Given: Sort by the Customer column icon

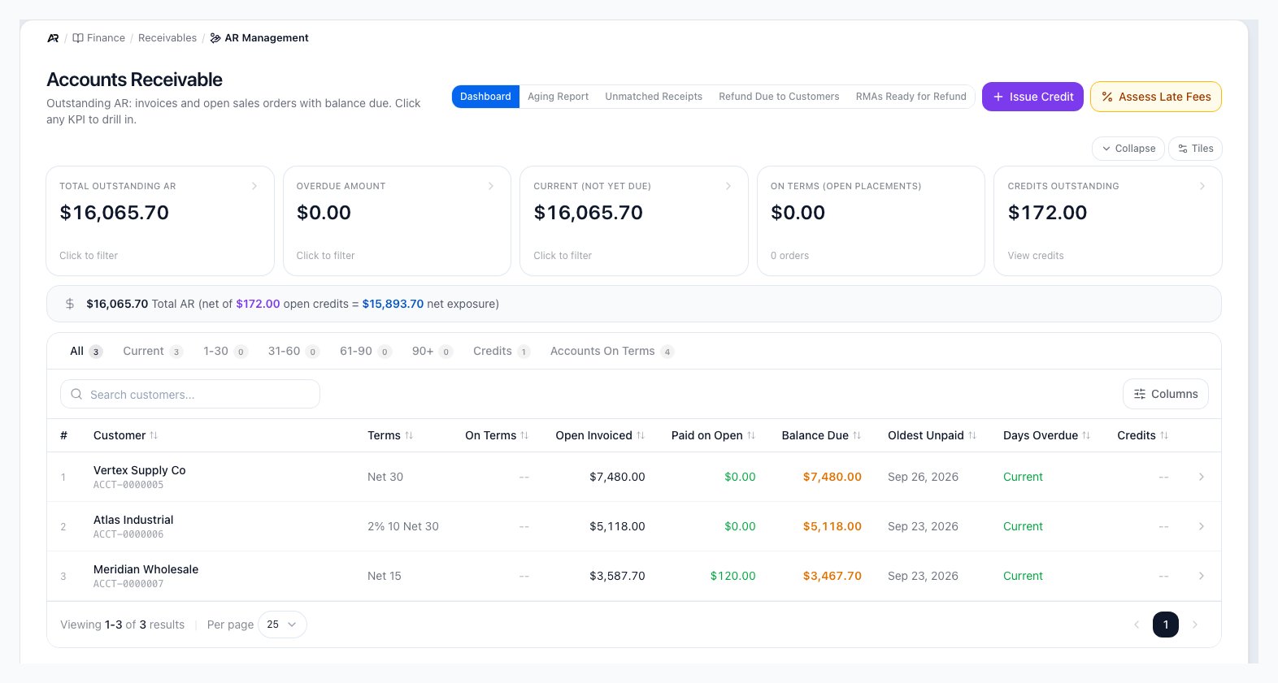Looking at the screenshot, I should pos(154,436).
